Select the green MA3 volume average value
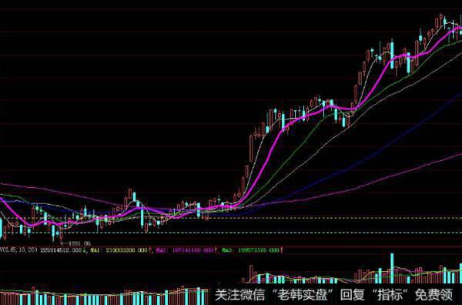Viewport: 462px width, 305px height. (250, 250)
